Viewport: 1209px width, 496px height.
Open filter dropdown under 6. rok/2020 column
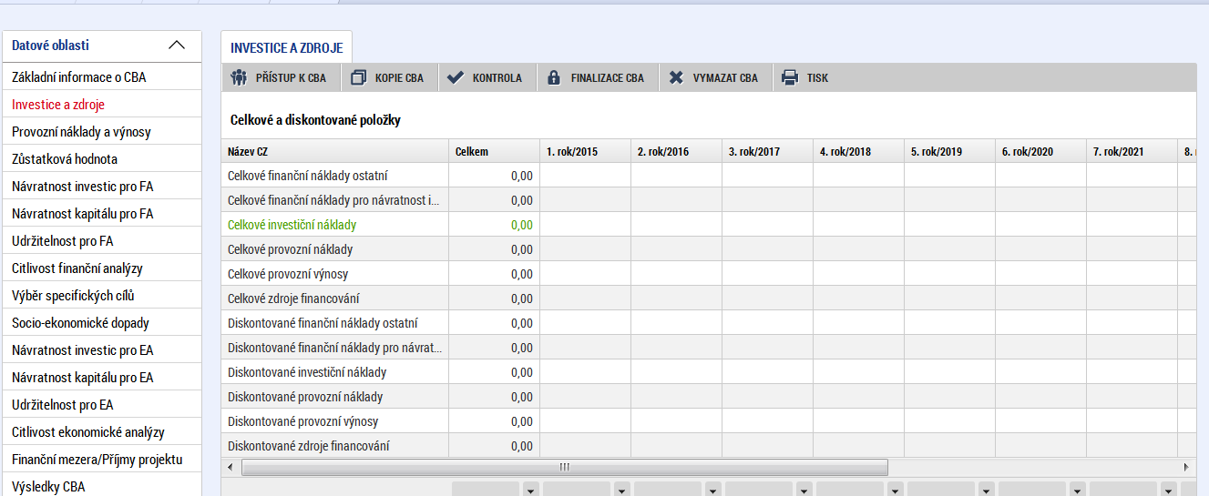(1077, 490)
